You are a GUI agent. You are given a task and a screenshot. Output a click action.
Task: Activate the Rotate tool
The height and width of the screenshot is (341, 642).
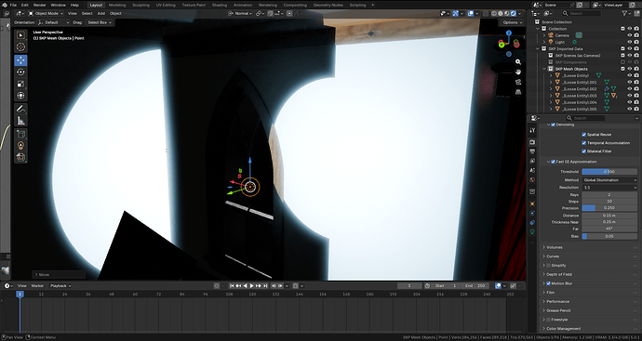[x=20, y=72]
